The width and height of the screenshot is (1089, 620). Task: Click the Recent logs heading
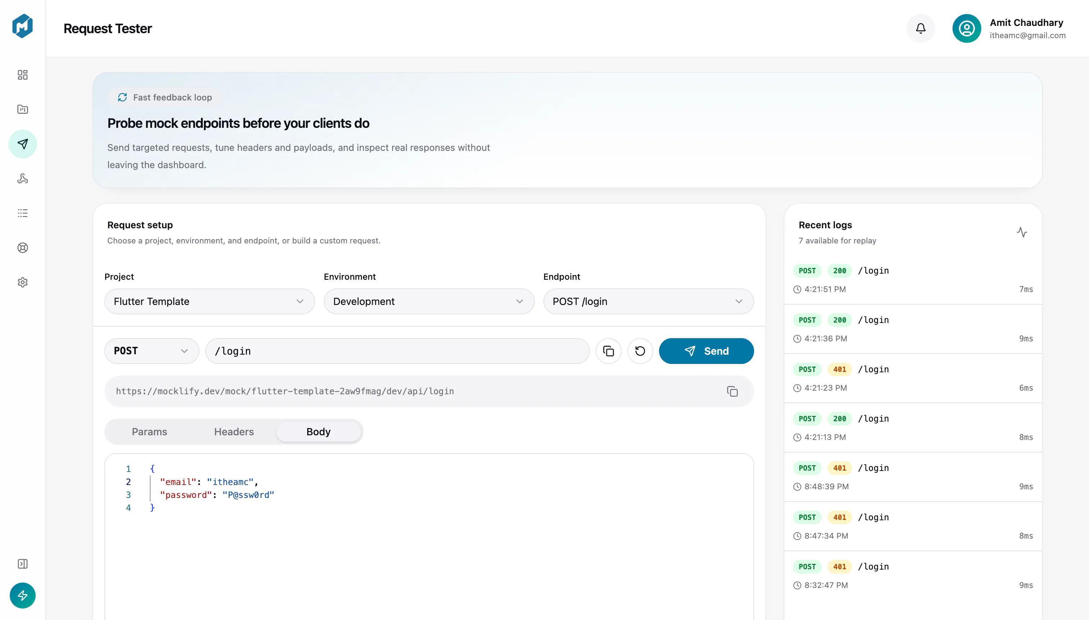(x=825, y=225)
